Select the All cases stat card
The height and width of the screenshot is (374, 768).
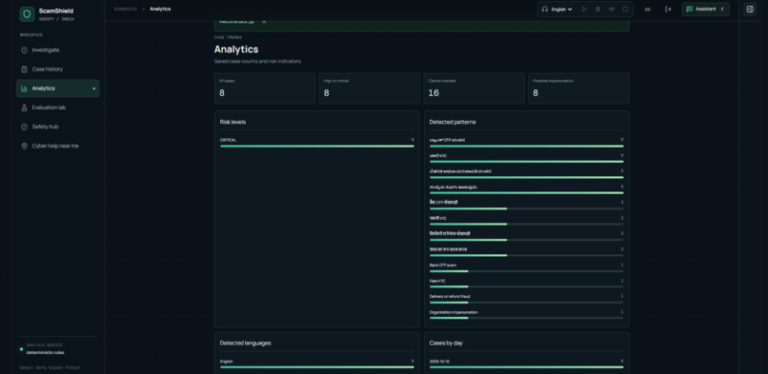[x=265, y=89]
